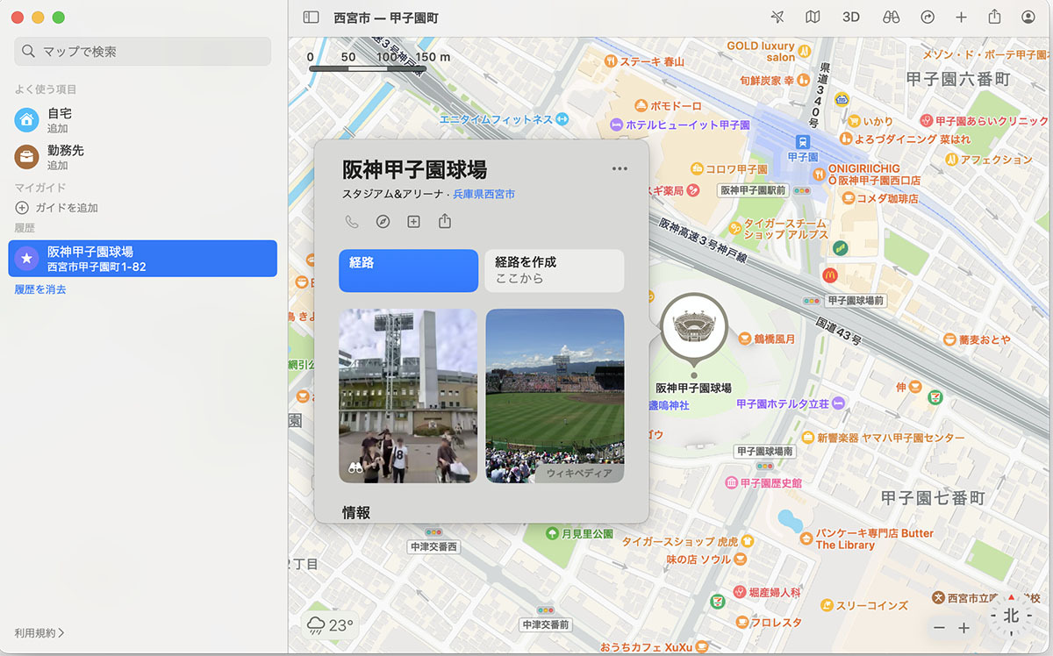Viewport: 1053px width, 656px height.
Task: Select the McDonald's map marker
Action: (830, 275)
